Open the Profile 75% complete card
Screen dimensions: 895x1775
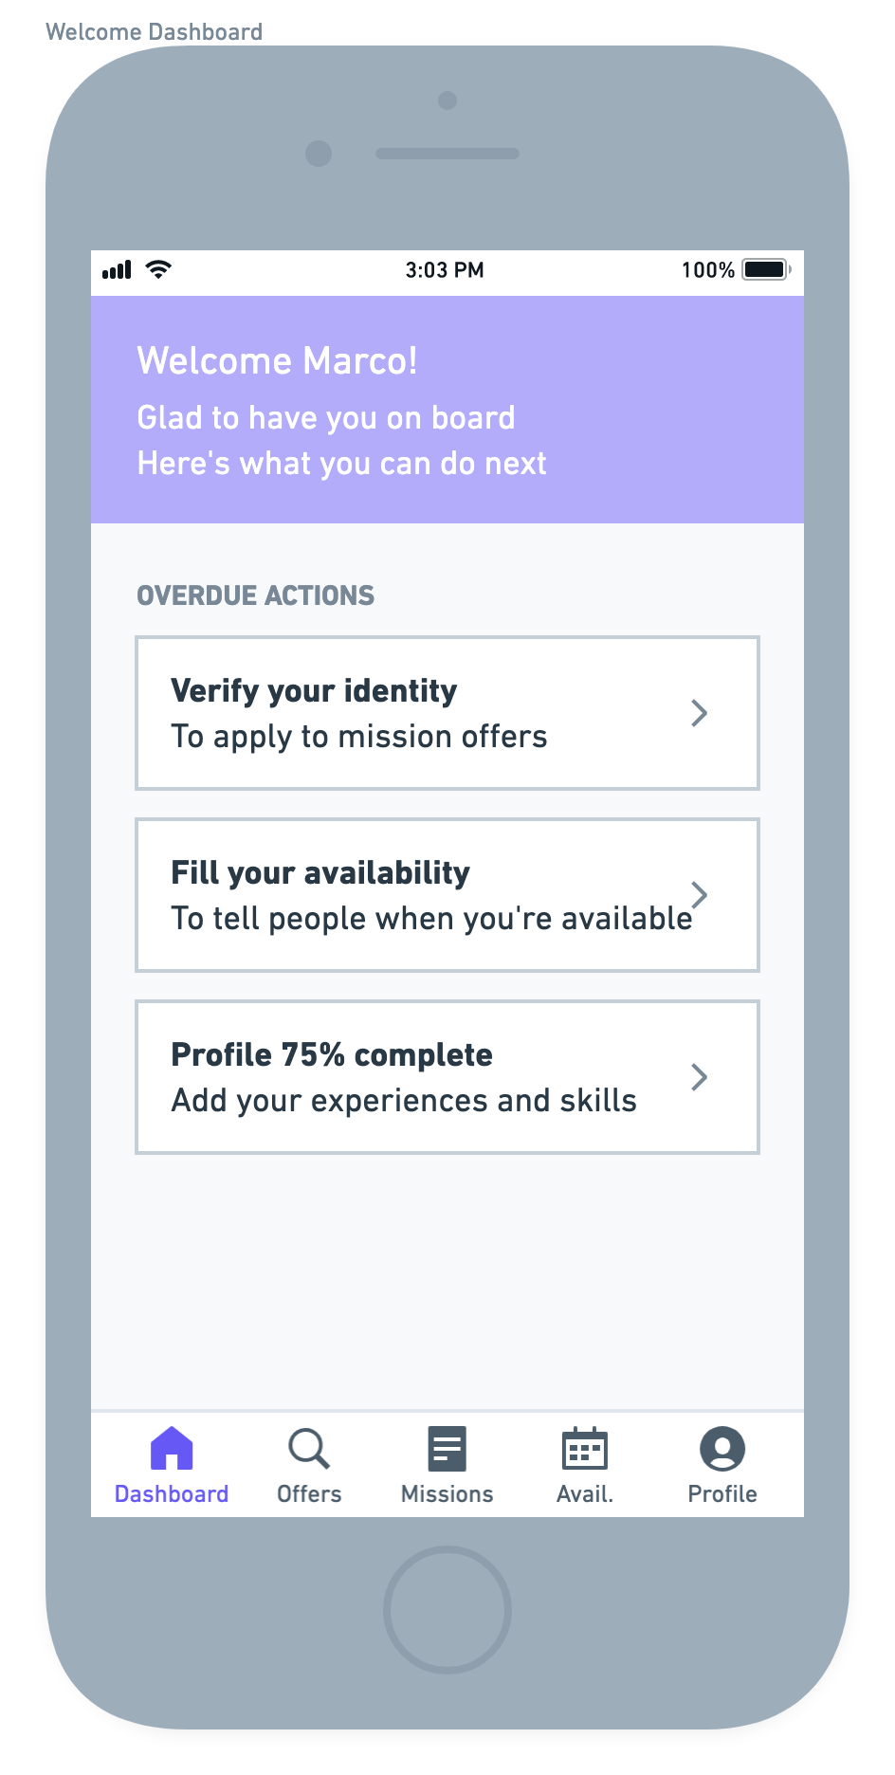point(447,1077)
